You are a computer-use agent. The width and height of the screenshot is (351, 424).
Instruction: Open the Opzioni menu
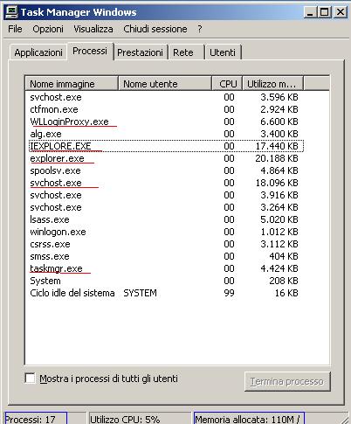click(x=48, y=29)
